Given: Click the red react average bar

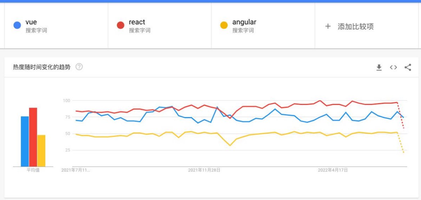Looking at the screenshot, I should [x=33, y=137].
